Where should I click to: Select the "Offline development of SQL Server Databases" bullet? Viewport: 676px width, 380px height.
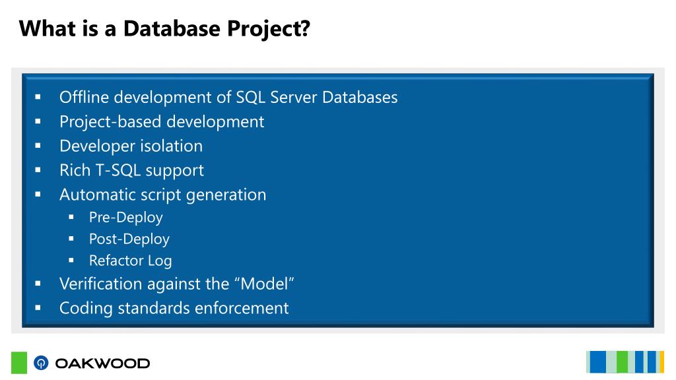coord(228,98)
